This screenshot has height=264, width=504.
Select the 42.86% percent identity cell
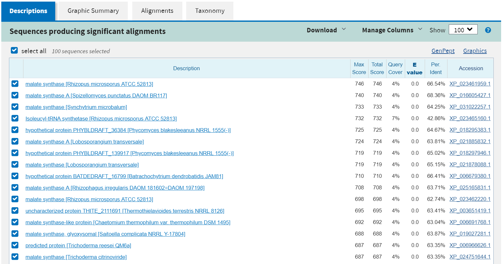pos(436,118)
